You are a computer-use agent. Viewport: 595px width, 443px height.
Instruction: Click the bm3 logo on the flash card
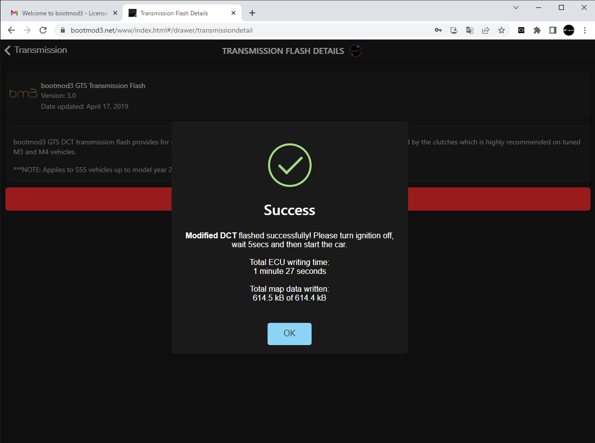coord(23,93)
